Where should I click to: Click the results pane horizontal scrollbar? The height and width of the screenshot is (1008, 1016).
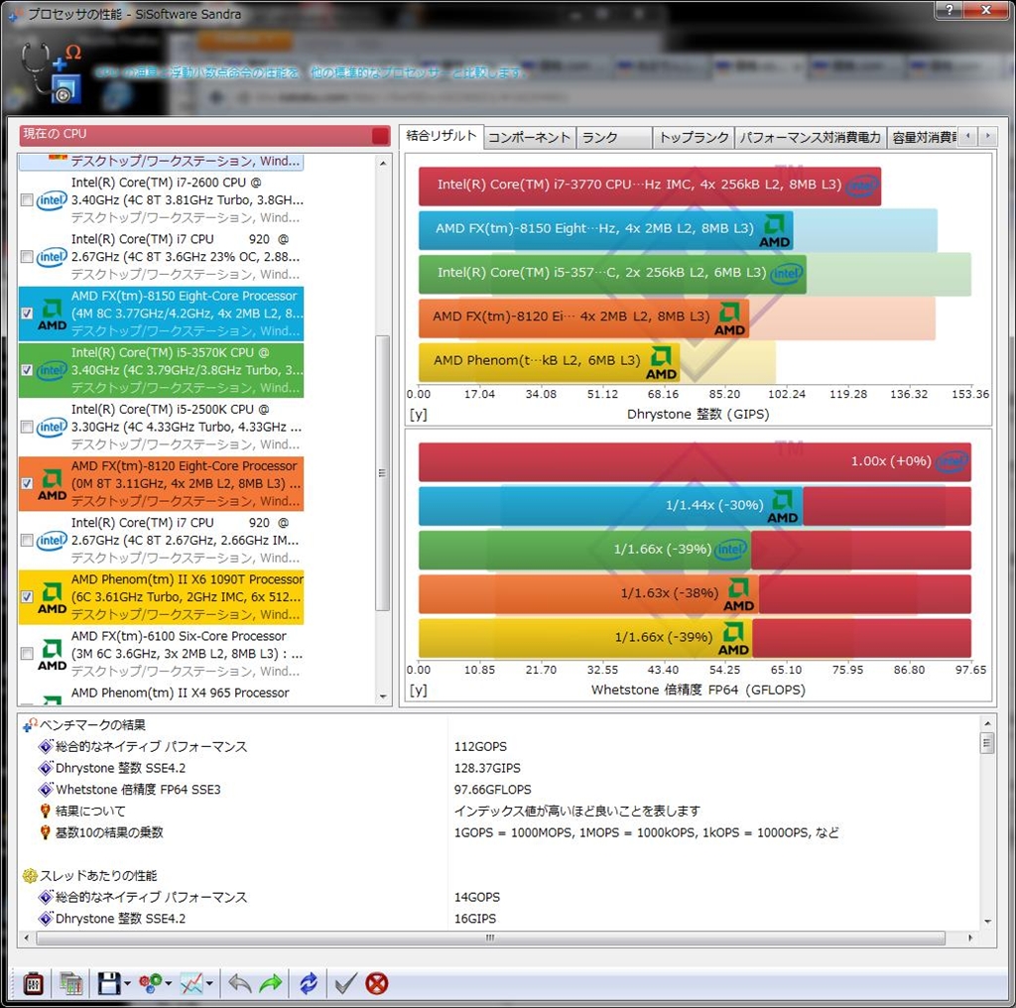[x=490, y=938]
